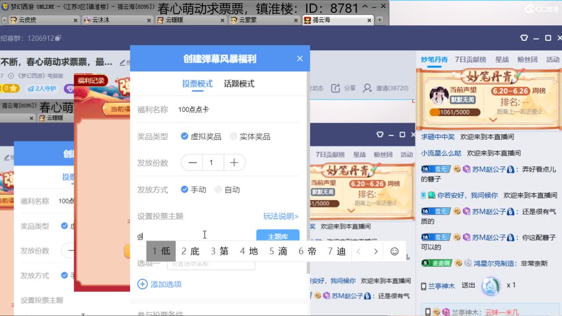Click the mobile phone icon beside 兰亭神木
Screen dimensions: 562x316
[x=423, y=285]
